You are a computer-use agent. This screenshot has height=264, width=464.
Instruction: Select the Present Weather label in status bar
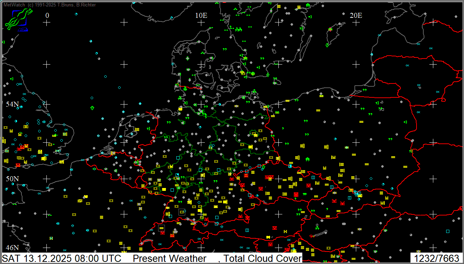[x=170, y=258]
